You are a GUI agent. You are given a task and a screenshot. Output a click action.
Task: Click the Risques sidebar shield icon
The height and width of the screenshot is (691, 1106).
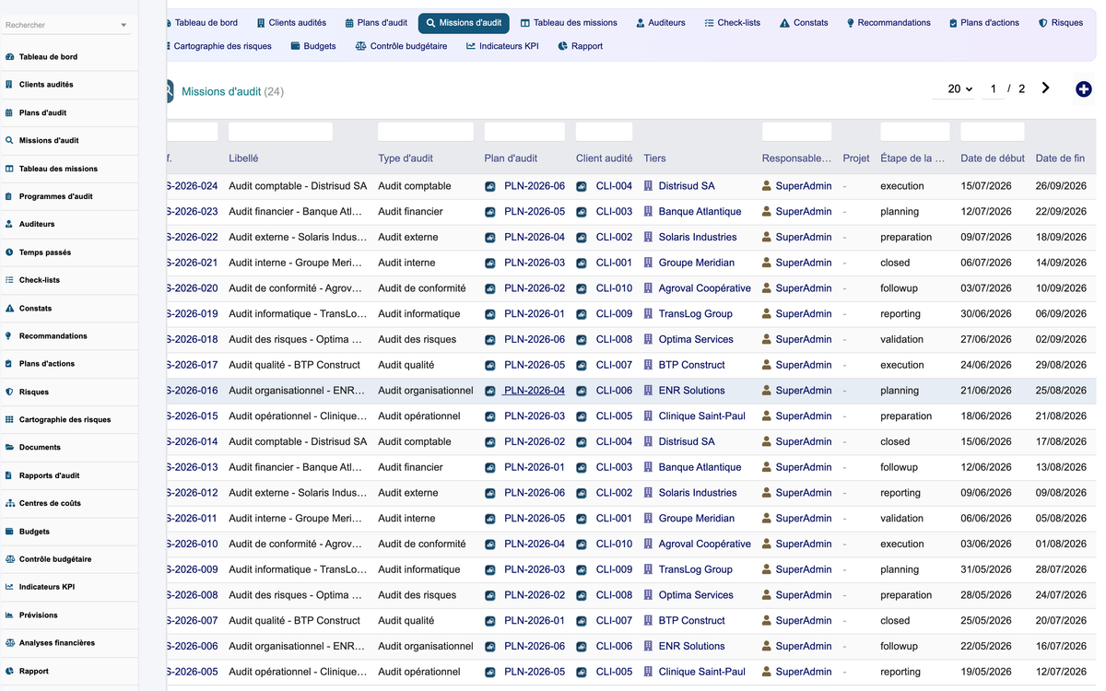click(9, 392)
